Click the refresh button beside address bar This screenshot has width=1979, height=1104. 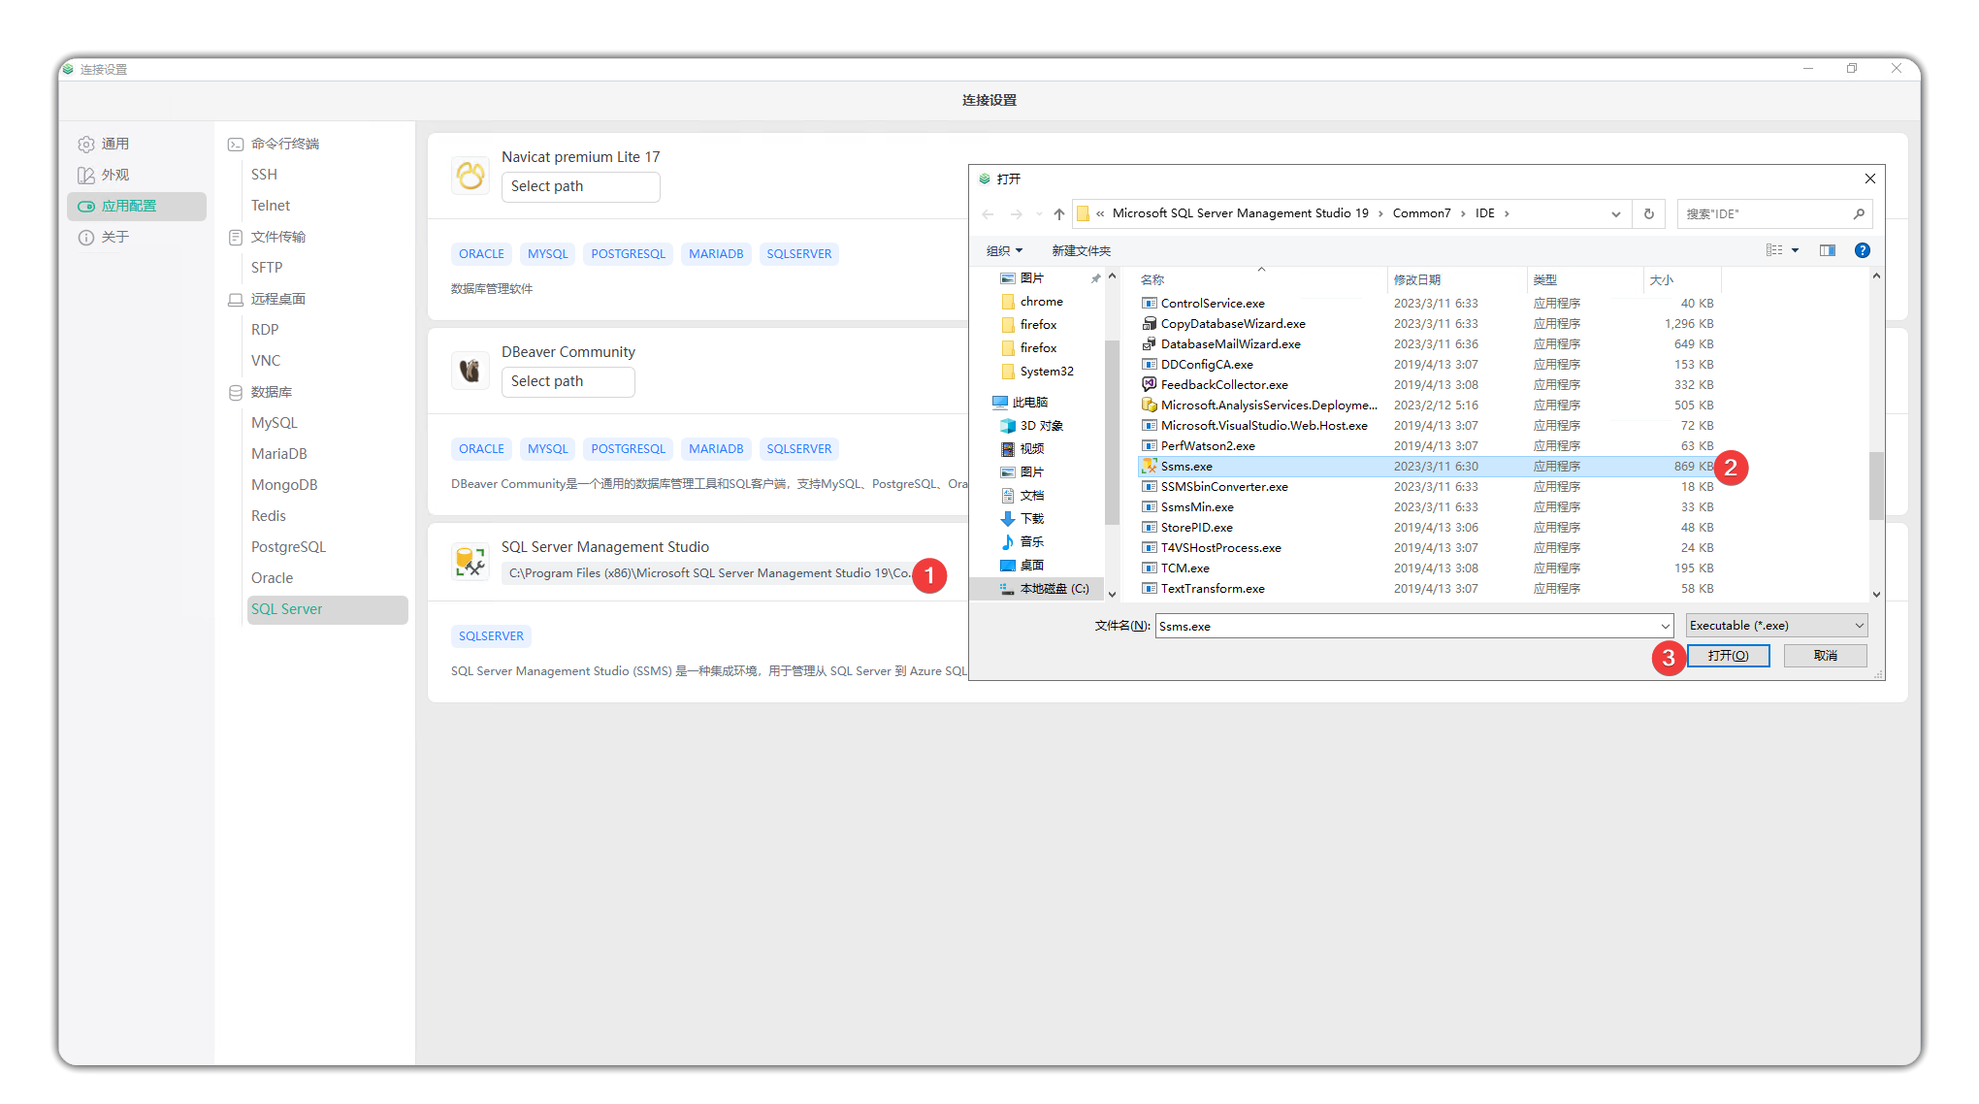click(1649, 213)
